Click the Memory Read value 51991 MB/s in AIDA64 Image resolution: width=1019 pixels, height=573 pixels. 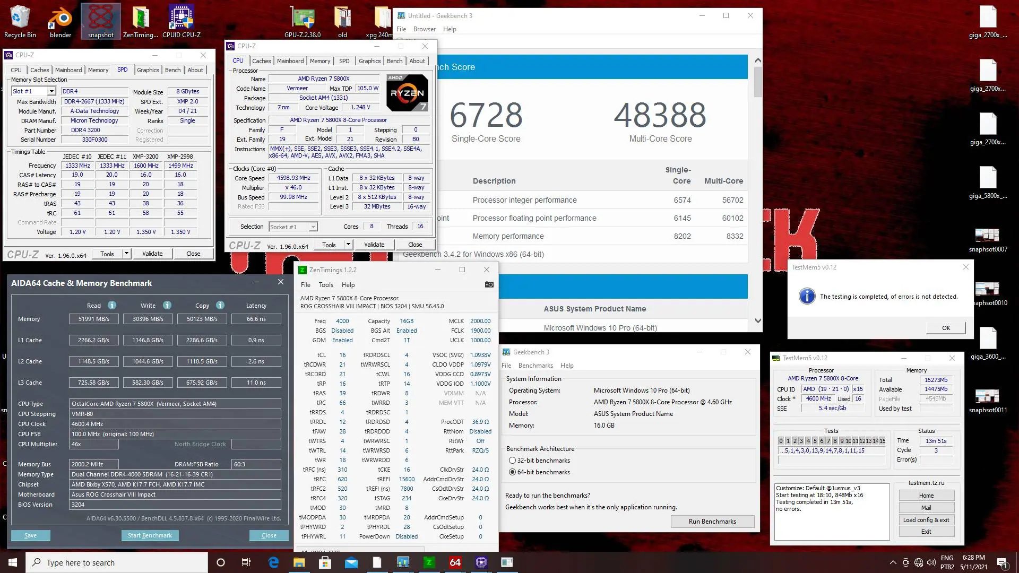93,319
